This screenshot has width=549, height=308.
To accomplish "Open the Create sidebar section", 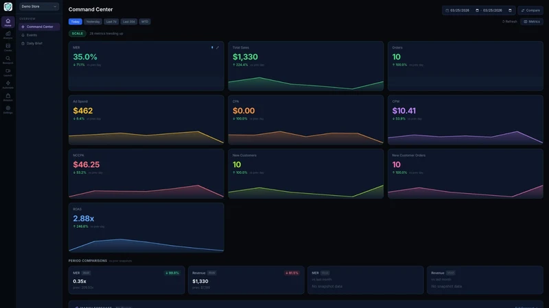I will [x=8, y=47].
